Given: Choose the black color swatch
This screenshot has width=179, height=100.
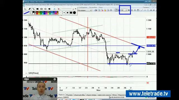Looking at the screenshot, I should click(x=33, y=12).
